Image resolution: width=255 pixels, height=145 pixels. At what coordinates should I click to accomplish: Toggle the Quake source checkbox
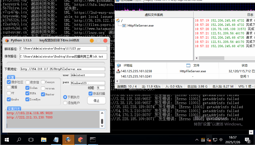(9, 99)
